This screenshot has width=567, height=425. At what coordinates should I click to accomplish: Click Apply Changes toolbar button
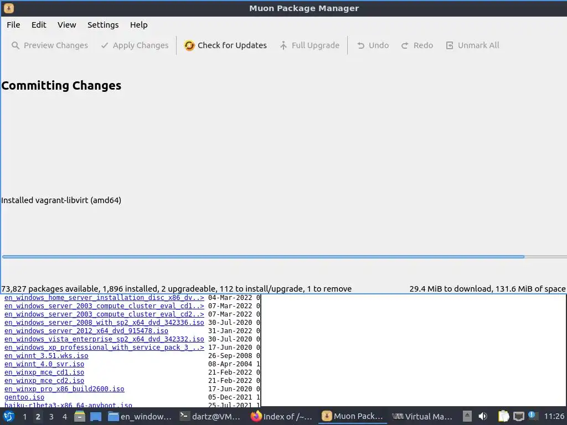pyautogui.click(x=135, y=45)
